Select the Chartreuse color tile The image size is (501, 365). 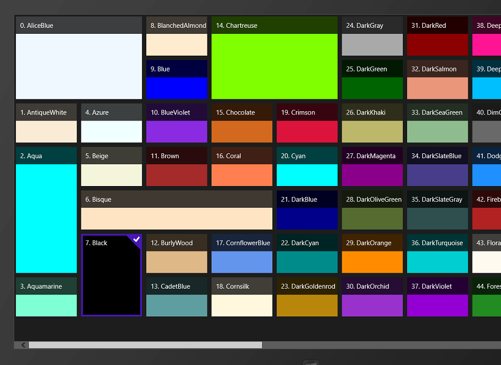[275, 58]
